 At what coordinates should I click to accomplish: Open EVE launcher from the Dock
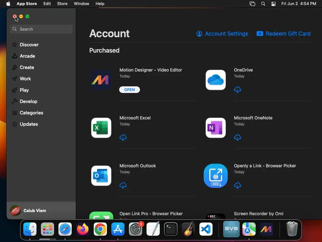pos(231,229)
